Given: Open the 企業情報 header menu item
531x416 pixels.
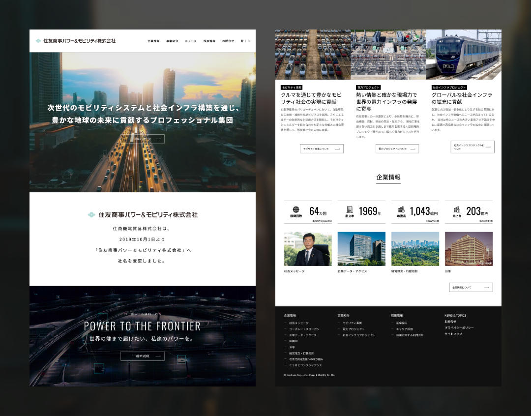Looking at the screenshot, I should (153, 41).
